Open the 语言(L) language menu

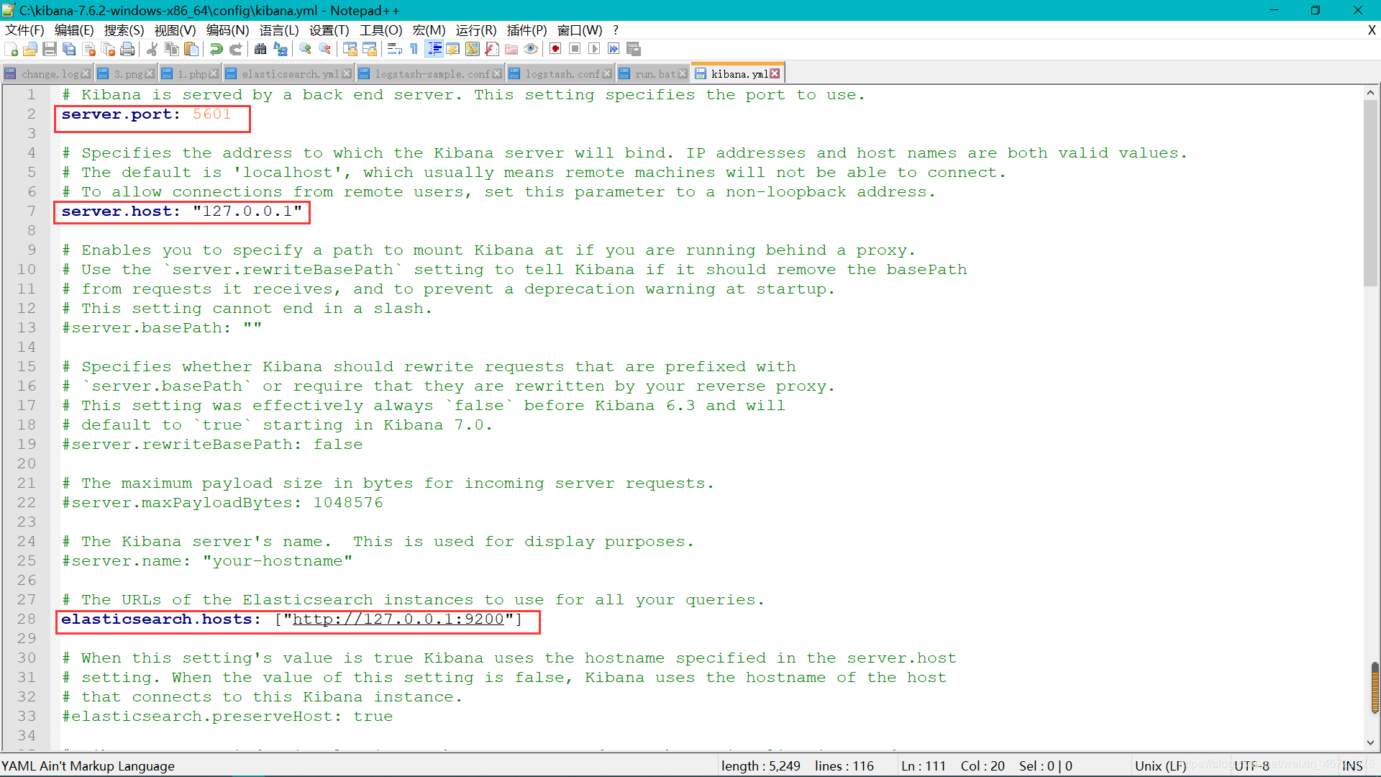point(279,30)
